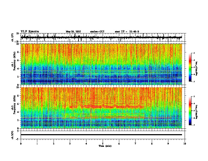
Task: Click the ch.1 spectrogram color scale bar
Action: click(190, 67)
